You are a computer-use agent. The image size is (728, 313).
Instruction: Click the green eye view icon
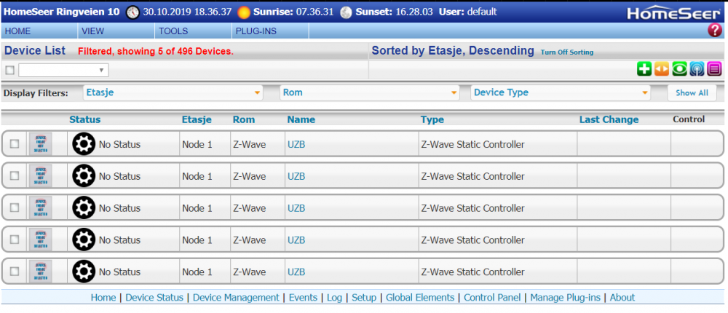(679, 69)
